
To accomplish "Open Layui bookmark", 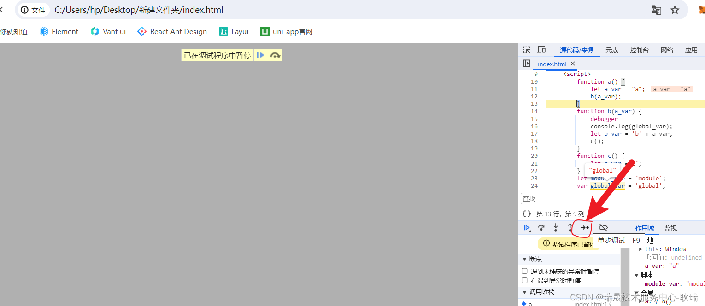I will point(234,31).
